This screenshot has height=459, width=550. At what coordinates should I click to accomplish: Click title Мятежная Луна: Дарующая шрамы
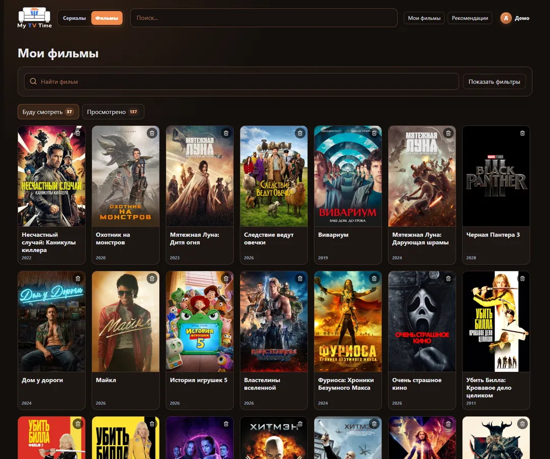[420, 239]
